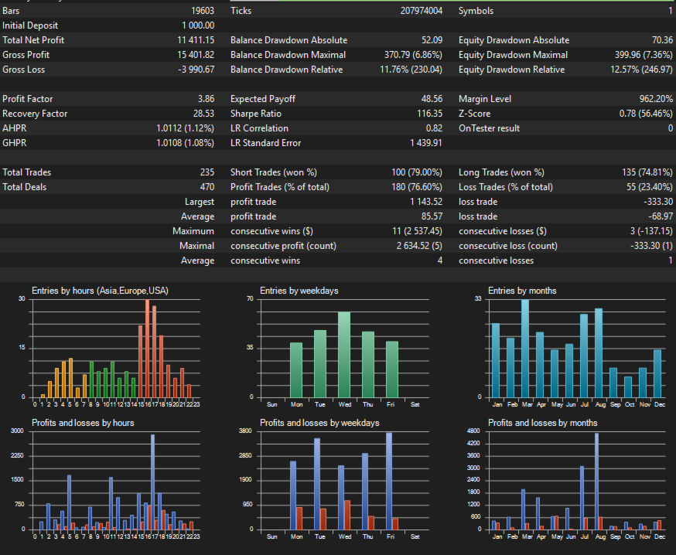Click the Profits and losses by months title

click(542, 423)
